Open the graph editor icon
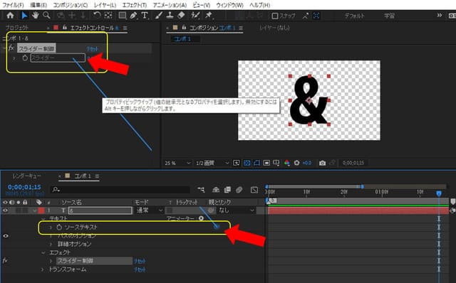Screen dimensions: 456x283 tap(254, 190)
